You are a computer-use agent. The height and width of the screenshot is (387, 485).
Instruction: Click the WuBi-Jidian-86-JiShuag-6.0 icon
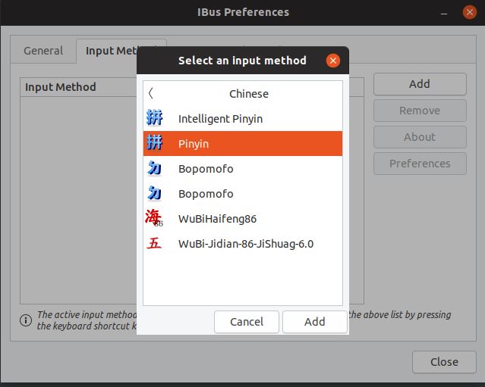(x=154, y=244)
